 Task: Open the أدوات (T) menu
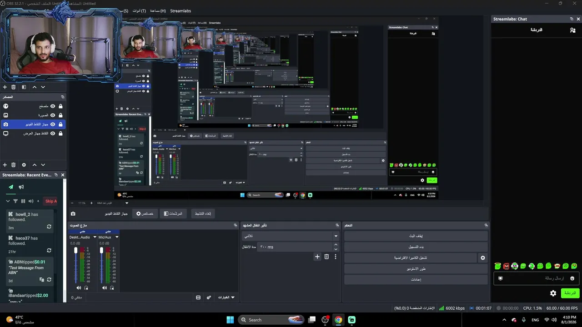(x=139, y=11)
